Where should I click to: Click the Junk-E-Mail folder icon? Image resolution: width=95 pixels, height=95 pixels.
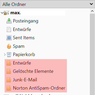(9, 80)
